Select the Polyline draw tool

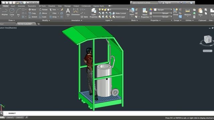tap(4, 12)
